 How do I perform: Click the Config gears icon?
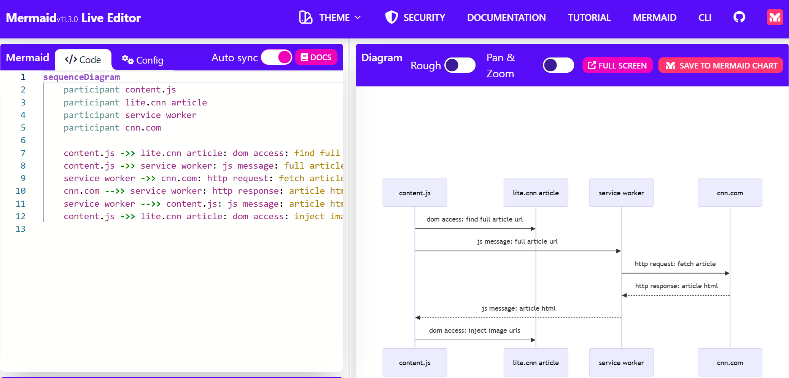pos(127,60)
